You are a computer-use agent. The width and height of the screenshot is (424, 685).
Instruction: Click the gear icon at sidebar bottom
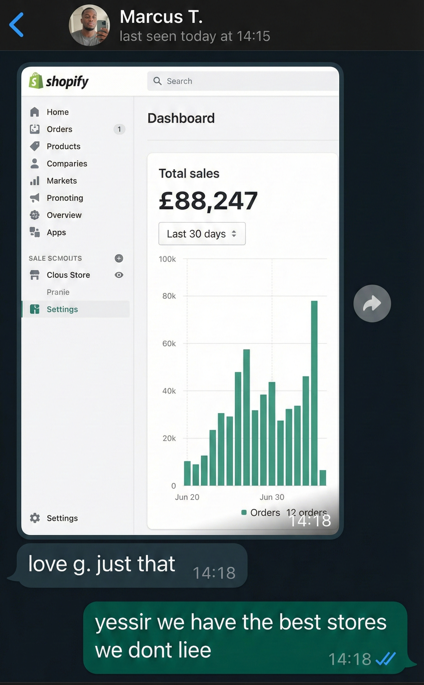35,518
